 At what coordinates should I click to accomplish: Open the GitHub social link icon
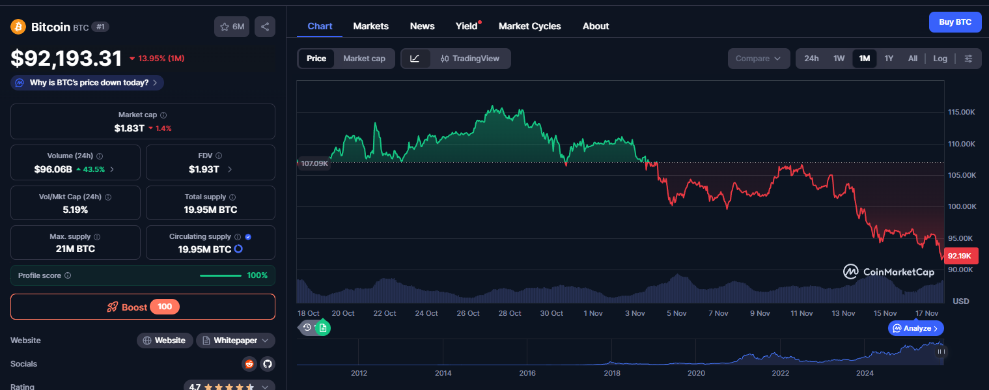267,364
